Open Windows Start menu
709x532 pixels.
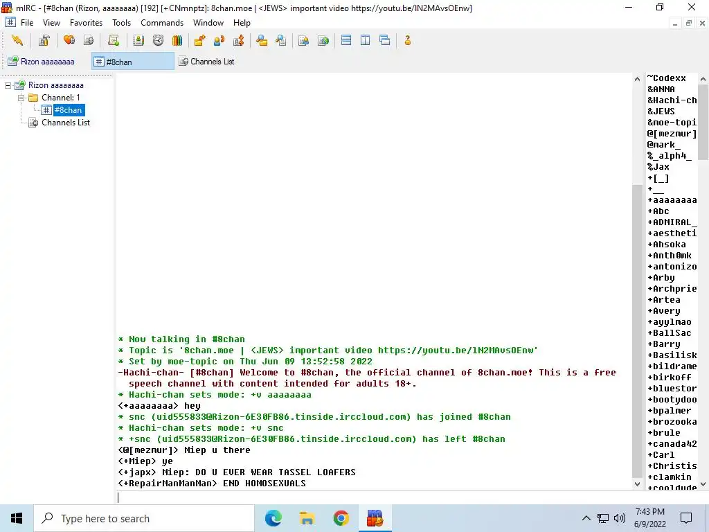(x=17, y=518)
